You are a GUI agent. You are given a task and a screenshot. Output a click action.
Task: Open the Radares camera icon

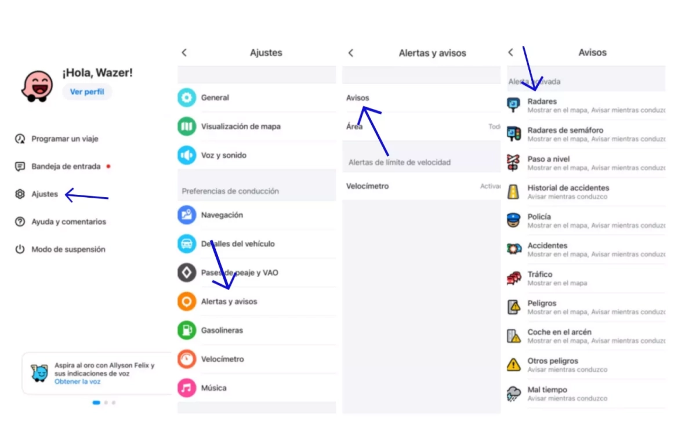pyautogui.click(x=514, y=105)
